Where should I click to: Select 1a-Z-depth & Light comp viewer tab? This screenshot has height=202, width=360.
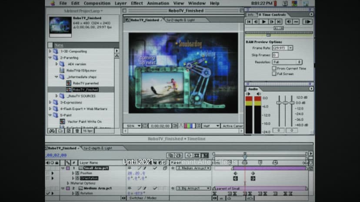(x=181, y=20)
